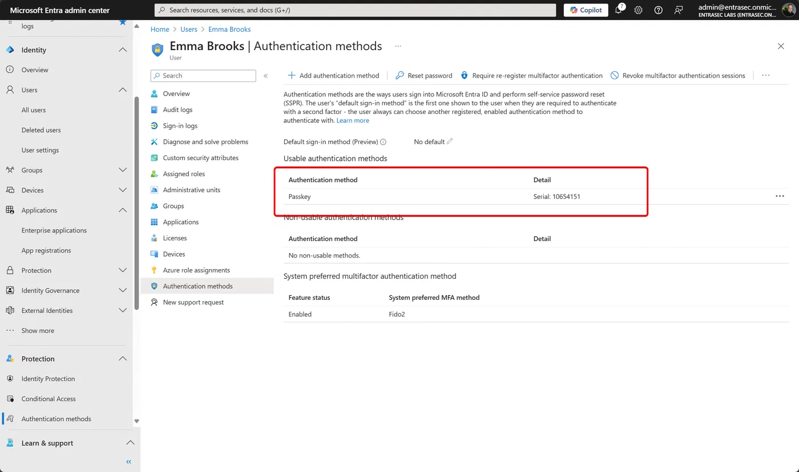Click the info icon beside Default sign-in method
This screenshot has height=472, width=799.
(383, 142)
